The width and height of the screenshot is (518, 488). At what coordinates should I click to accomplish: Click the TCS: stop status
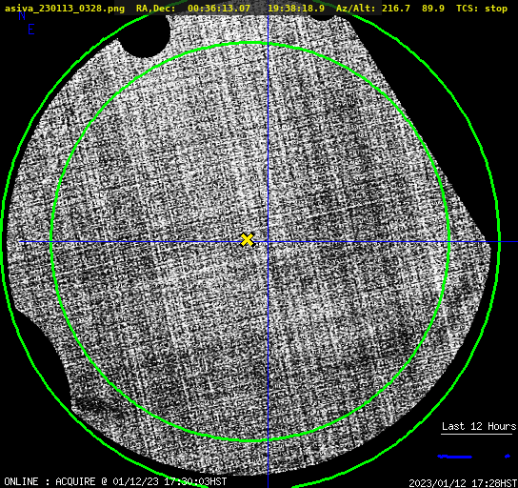tap(482, 9)
